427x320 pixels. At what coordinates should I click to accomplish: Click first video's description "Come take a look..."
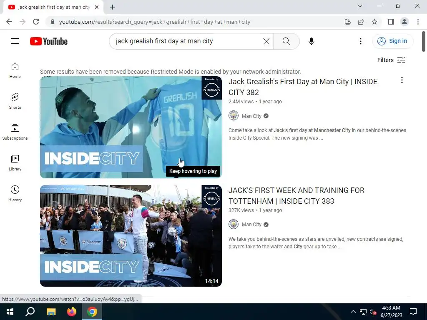click(317, 134)
